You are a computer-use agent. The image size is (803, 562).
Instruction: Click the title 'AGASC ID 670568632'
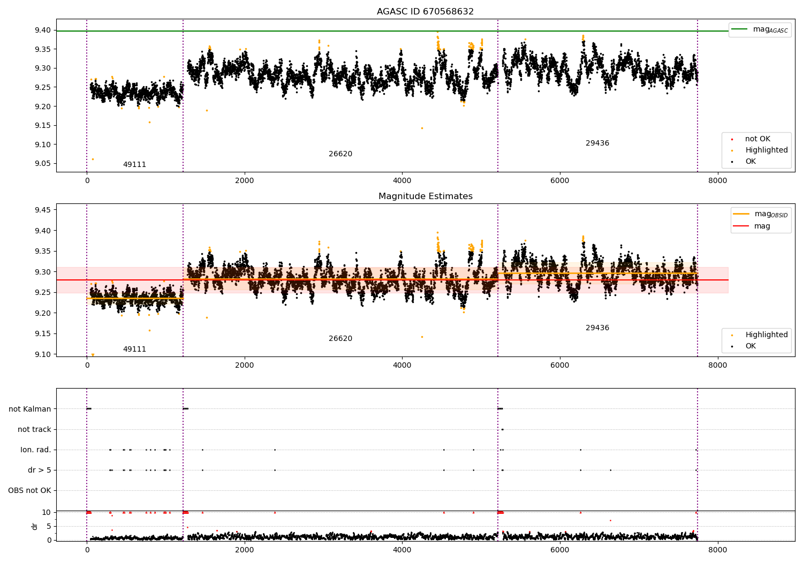pyautogui.click(x=425, y=12)
